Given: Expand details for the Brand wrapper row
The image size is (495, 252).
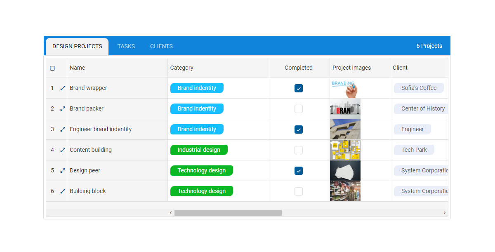Looking at the screenshot, I should pos(63,88).
